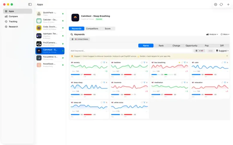The image size is (233, 145).
Task: Select CalmNest row in apps list
Action: point(50,51)
